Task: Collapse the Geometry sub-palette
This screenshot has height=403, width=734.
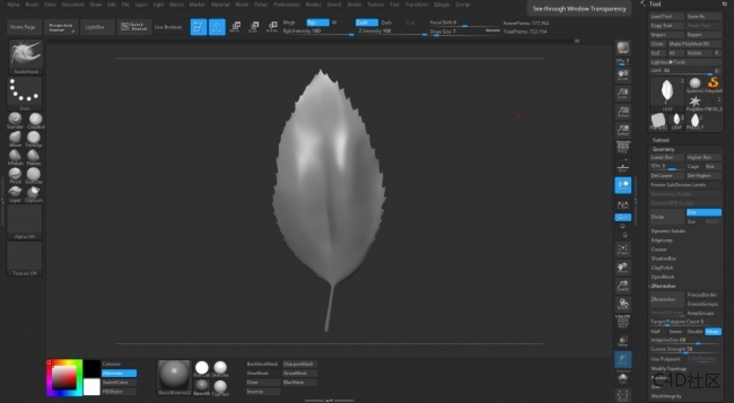Action: point(664,149)
